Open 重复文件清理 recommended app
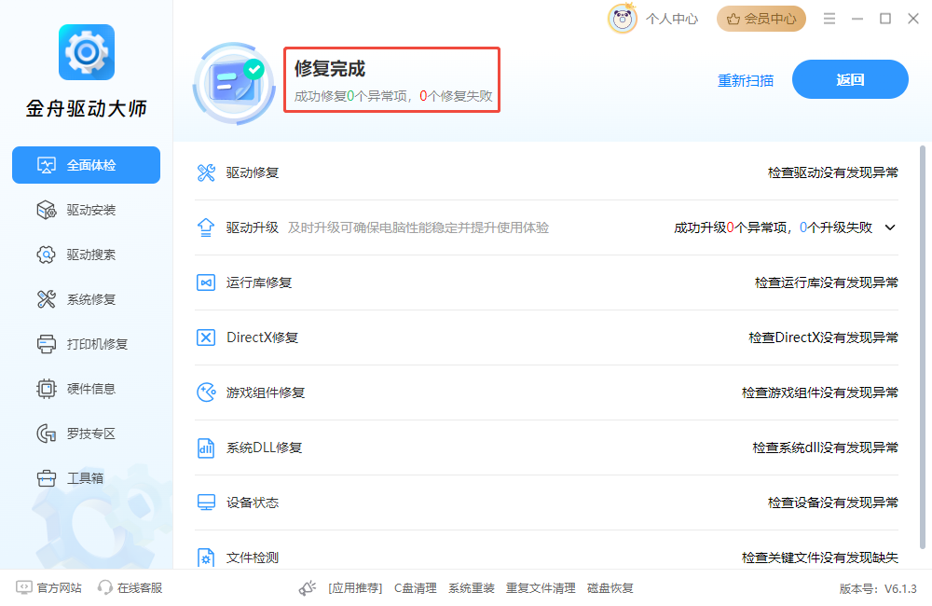Screen dimensions: 932x606 tap(541, 587)
